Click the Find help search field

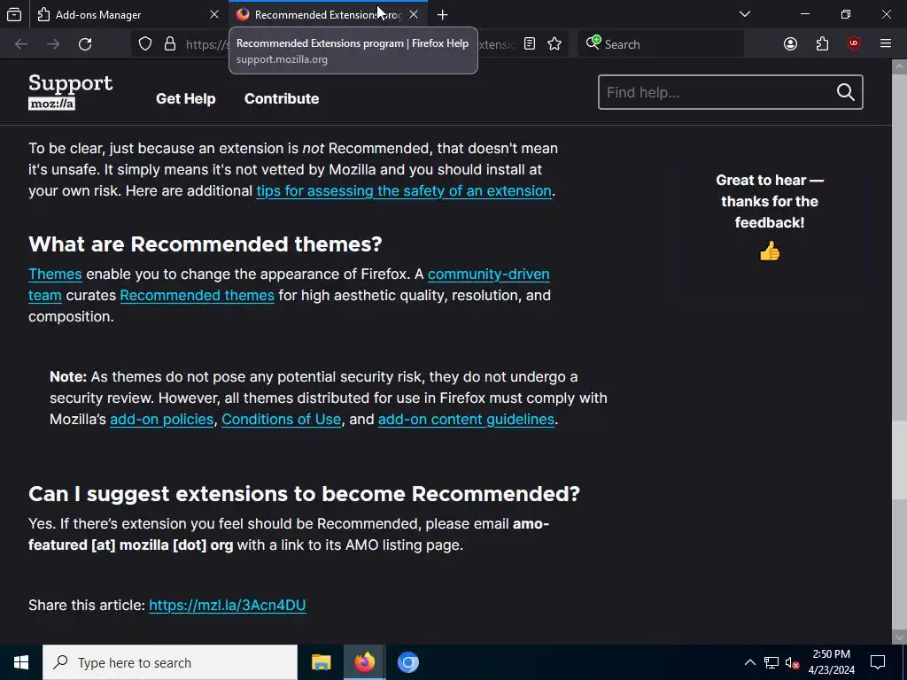[x=716, y=92]
